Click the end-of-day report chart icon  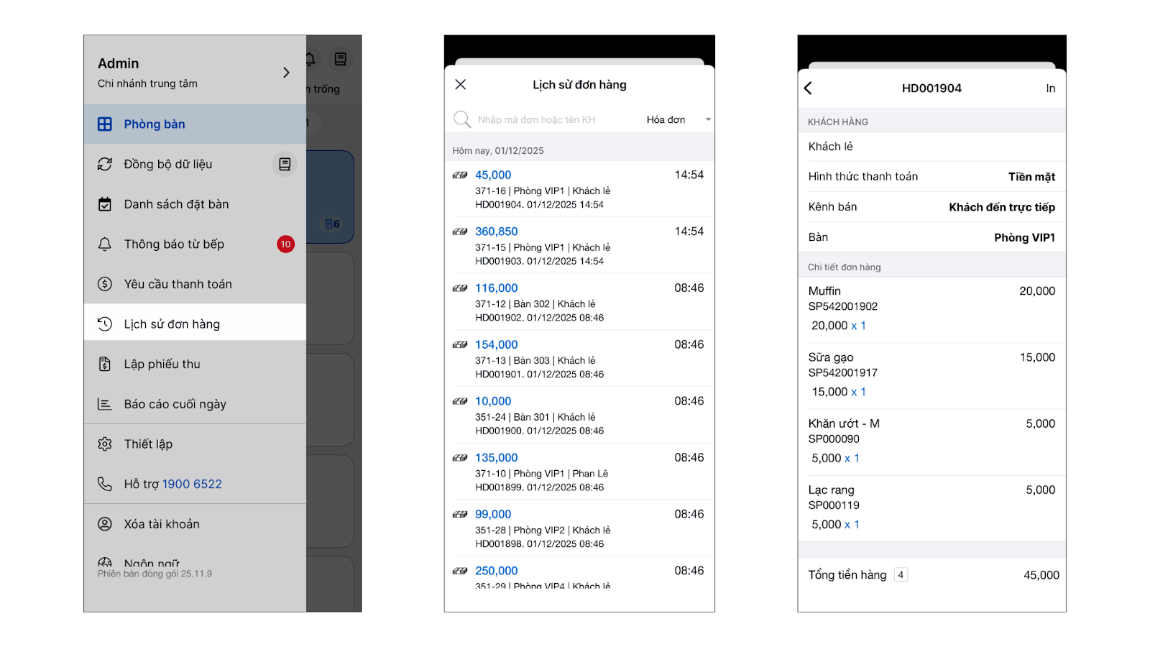click(105, 404)
